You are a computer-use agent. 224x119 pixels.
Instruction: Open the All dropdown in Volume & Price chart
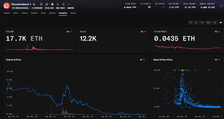[142, 60]
